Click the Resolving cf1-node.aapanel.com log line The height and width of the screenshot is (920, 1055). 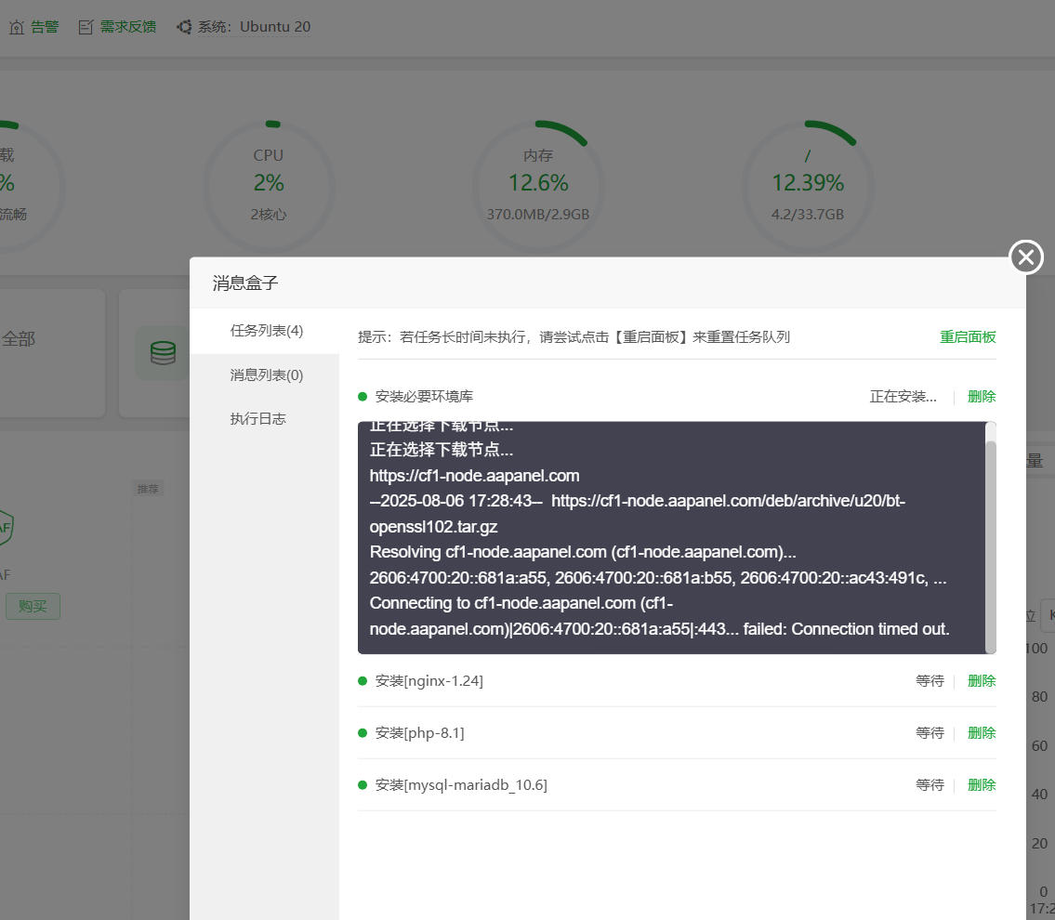pyautogui.click(x=583, y=552)
